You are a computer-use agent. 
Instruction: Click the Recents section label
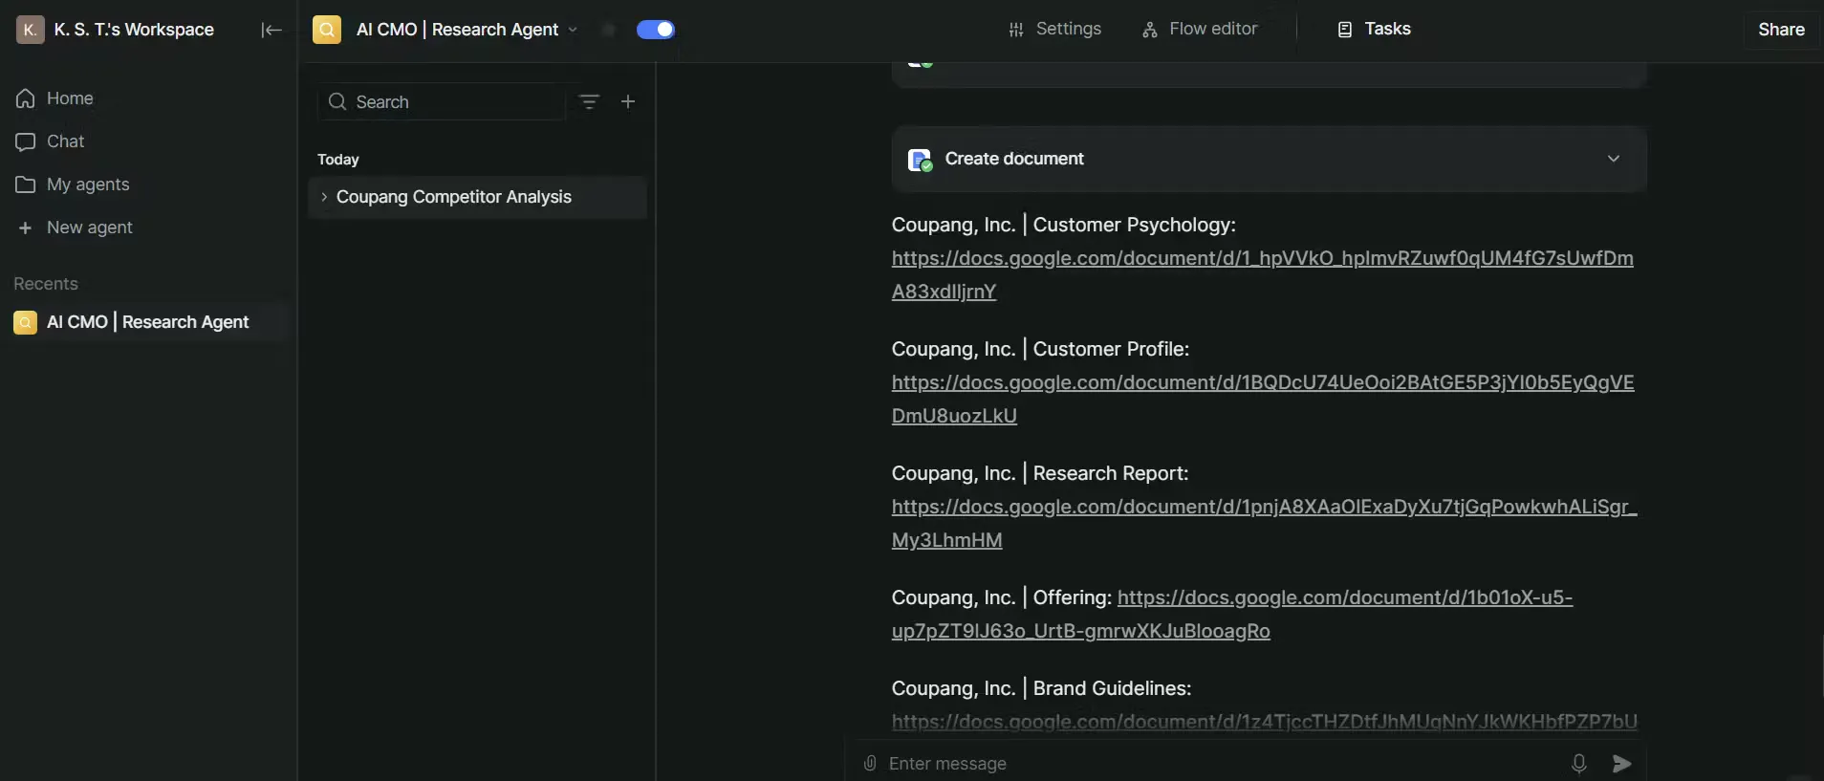[x=46, y=284]
